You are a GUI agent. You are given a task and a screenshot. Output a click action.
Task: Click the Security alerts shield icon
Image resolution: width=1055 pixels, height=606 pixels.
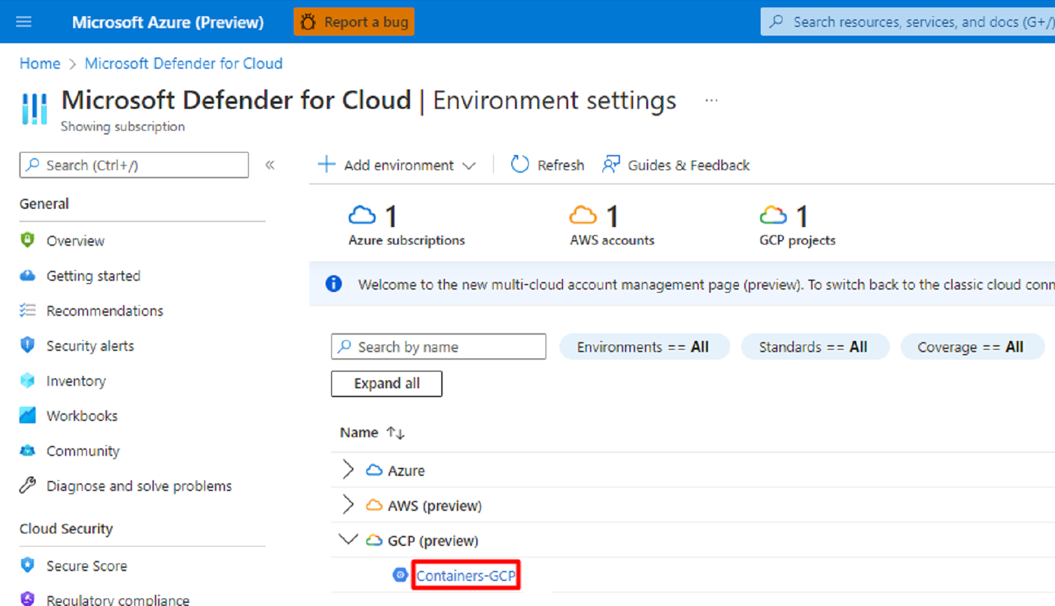pos(27,345)
